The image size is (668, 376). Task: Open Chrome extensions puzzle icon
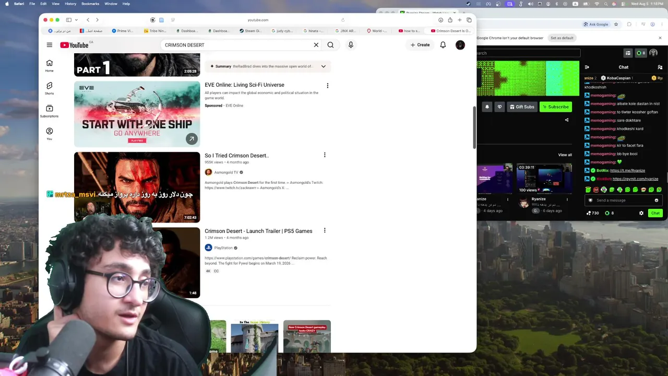[x=629, y=24]
